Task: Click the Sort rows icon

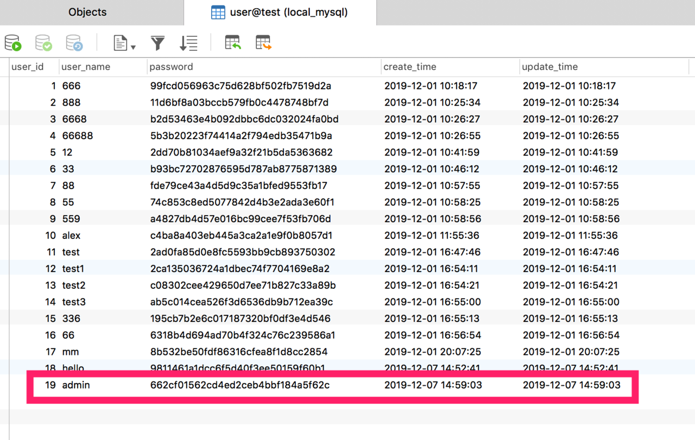Action: point(188,43)
